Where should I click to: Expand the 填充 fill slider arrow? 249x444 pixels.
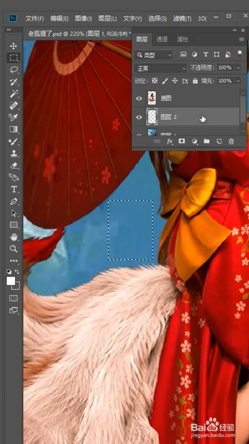coord(238,81)
